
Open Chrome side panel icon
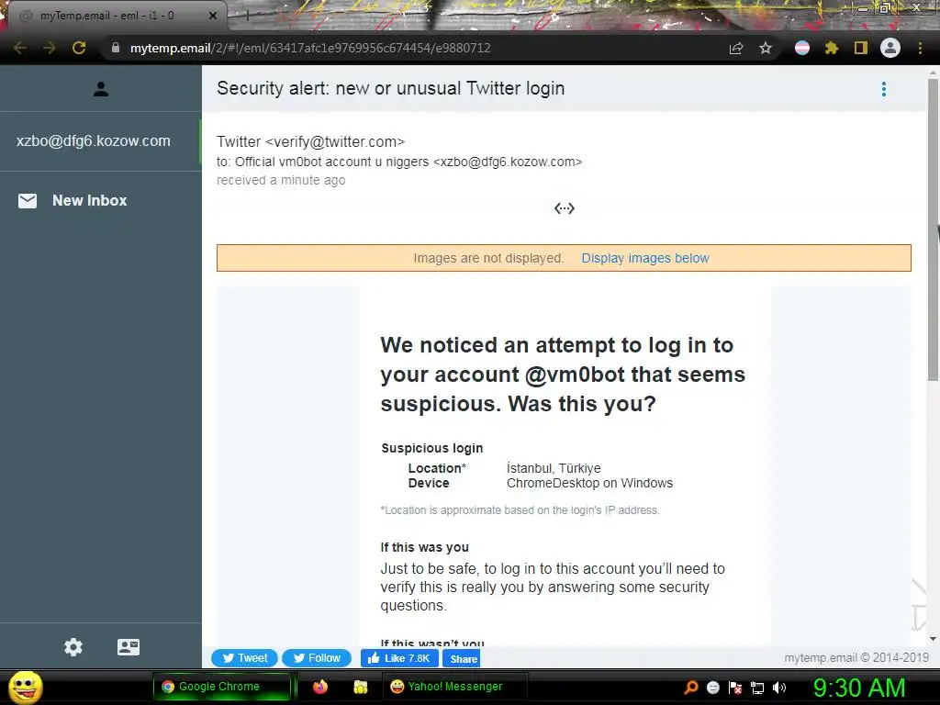click(861, 48)
